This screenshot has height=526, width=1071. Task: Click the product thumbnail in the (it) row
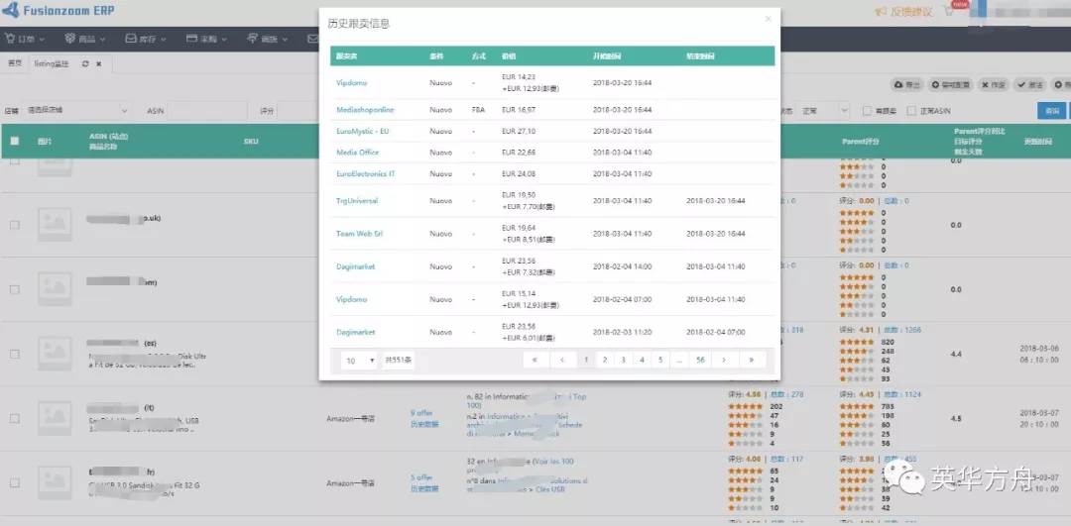55,418
